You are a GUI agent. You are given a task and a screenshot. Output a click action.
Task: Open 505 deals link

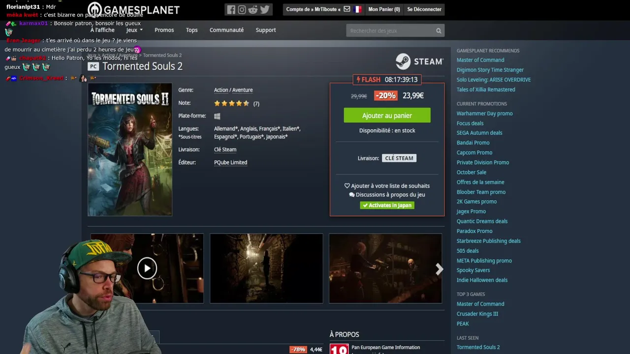[468, 251]
